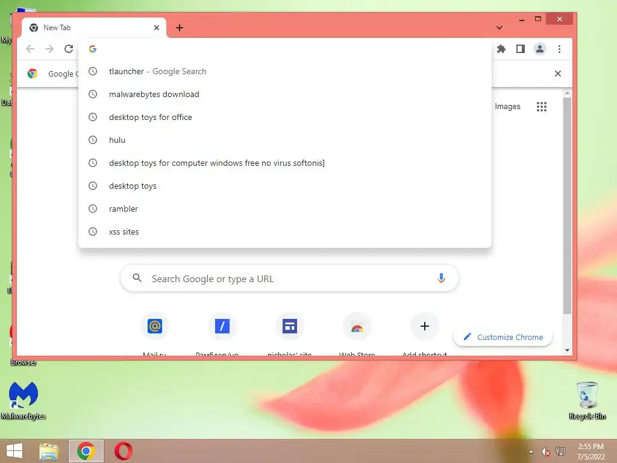Select the malwarebytes download suggestion
The image size is (617, 463).
[285, 94]
